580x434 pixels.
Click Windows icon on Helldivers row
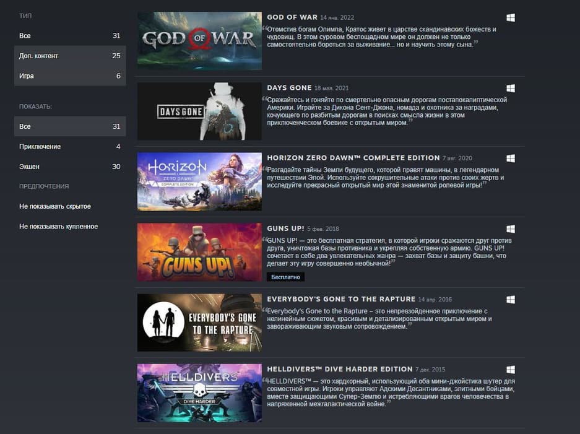511,370
